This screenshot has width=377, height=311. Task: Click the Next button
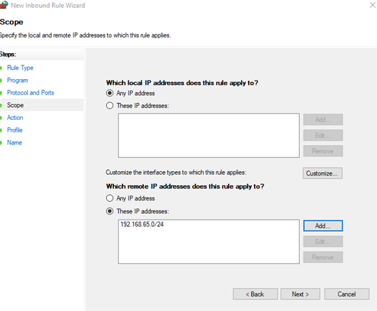[x=301, y=294]
